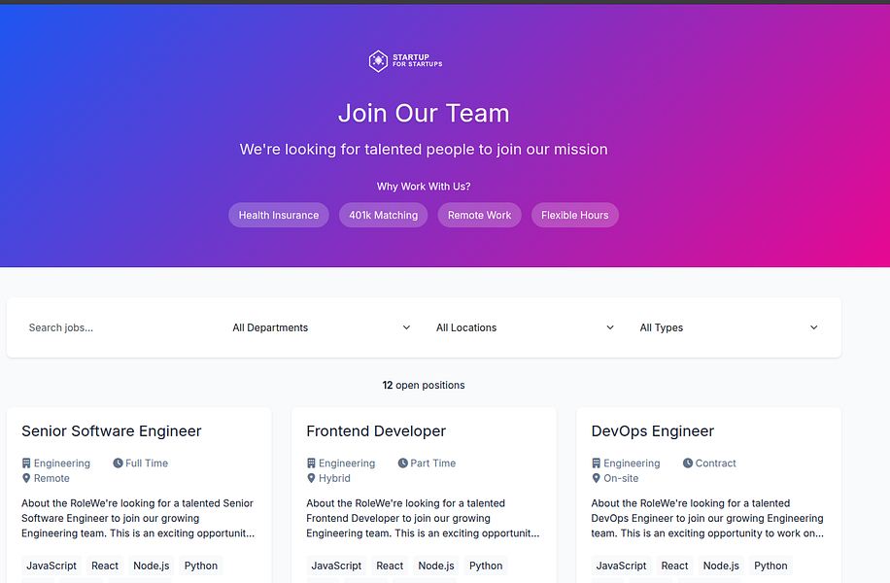The width and height of the screenshot is (890, 583).
Task: Expand the All Types dropdown
Action: coord(729,327)
